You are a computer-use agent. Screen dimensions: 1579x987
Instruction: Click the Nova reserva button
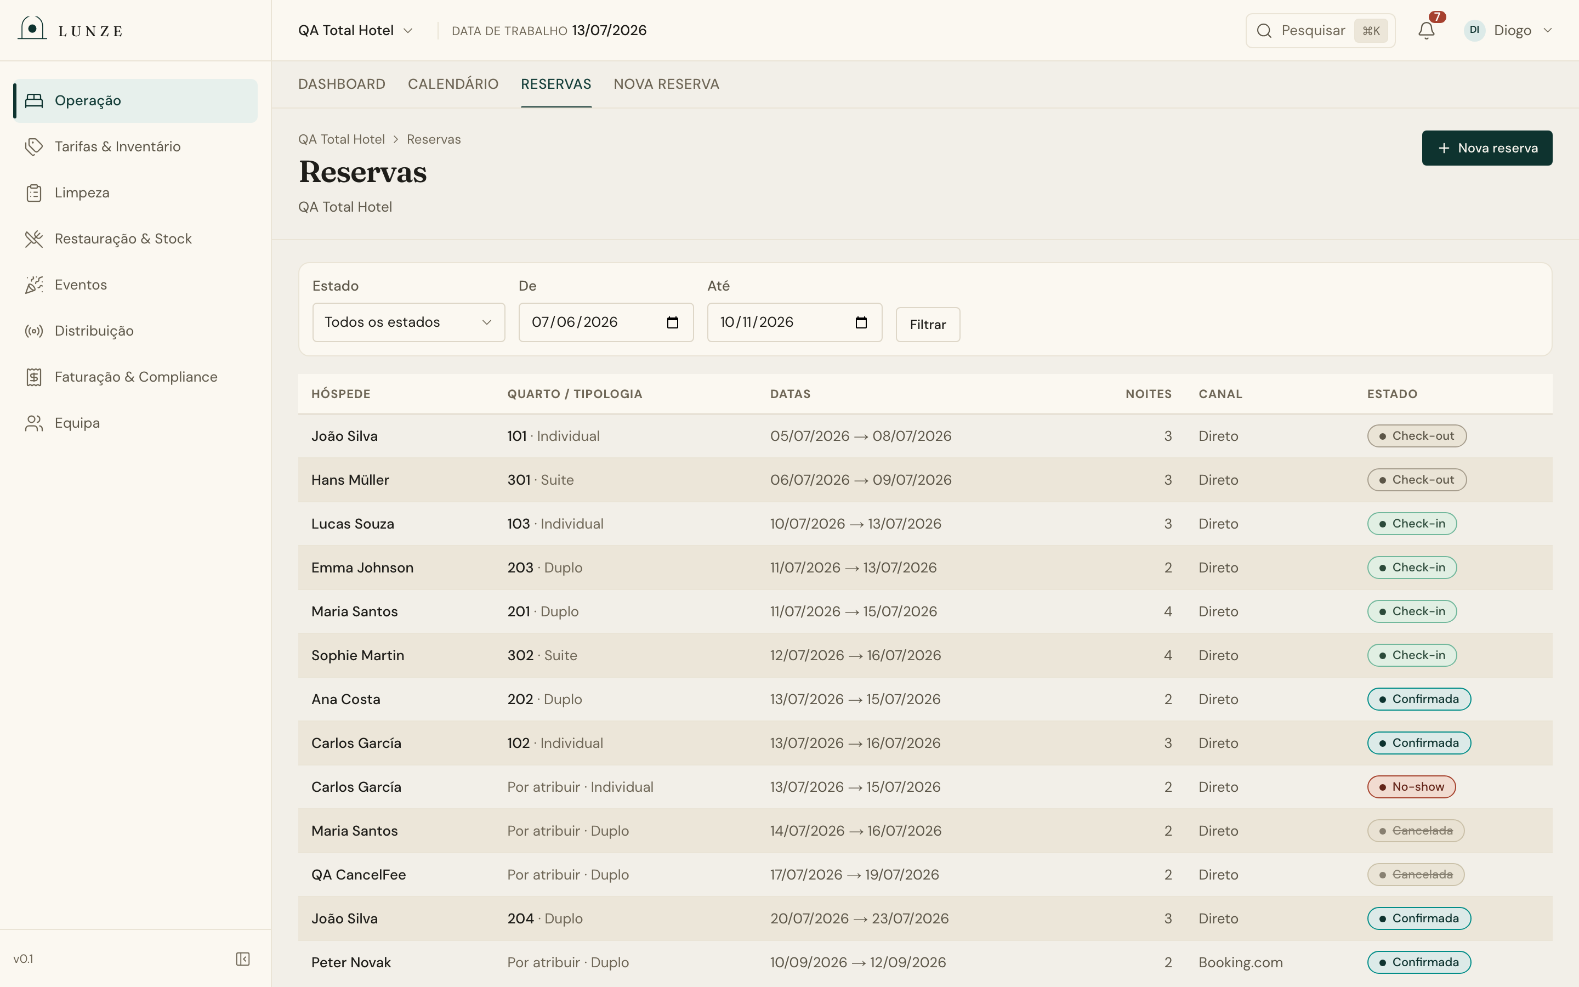1487,148
